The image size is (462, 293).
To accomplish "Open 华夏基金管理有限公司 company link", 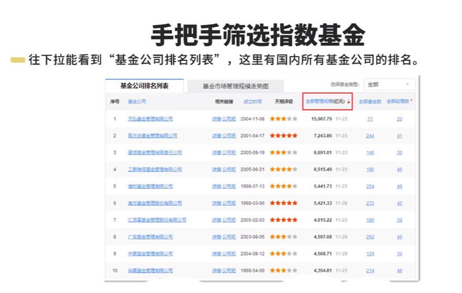I will point(150,270).
